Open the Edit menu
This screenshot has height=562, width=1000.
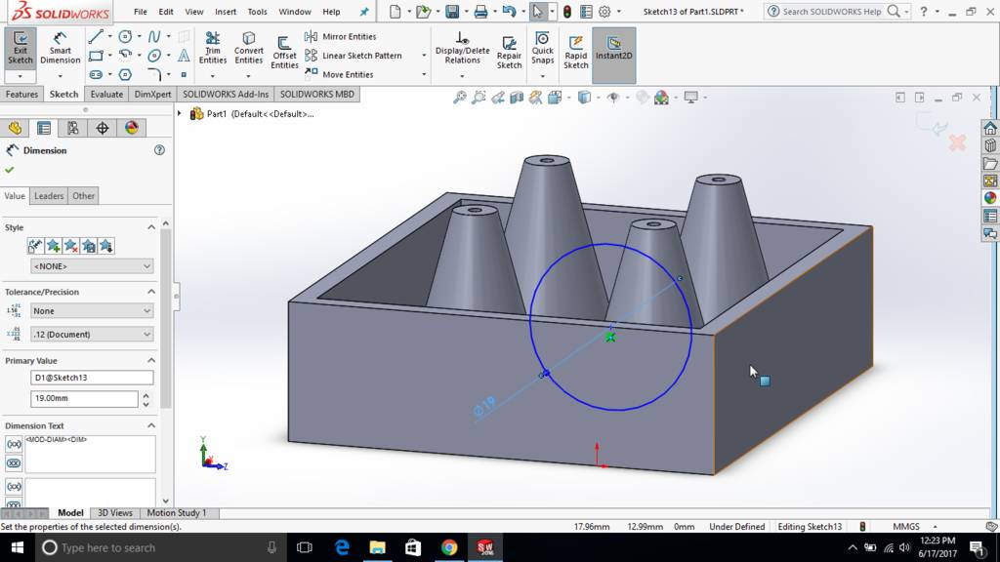click(x=166, y=12)
